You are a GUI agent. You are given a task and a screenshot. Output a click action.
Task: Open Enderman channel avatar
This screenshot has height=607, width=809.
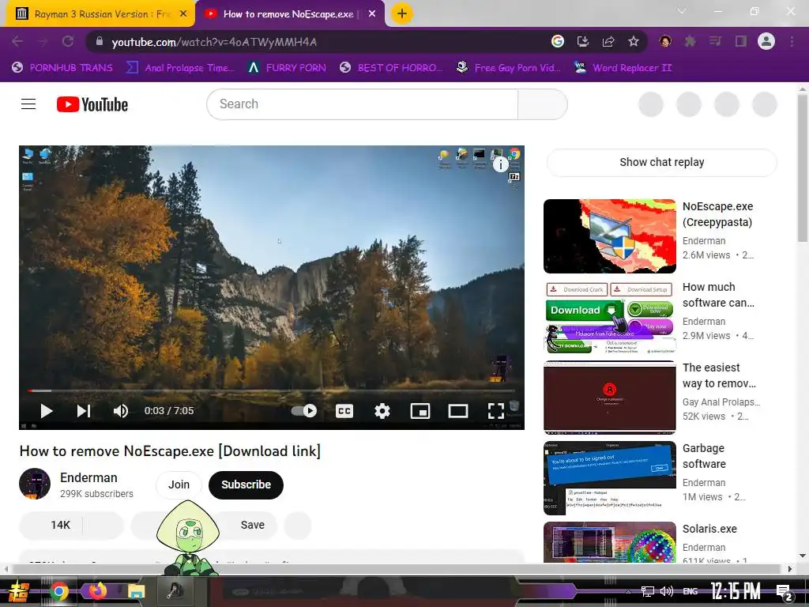35,484
